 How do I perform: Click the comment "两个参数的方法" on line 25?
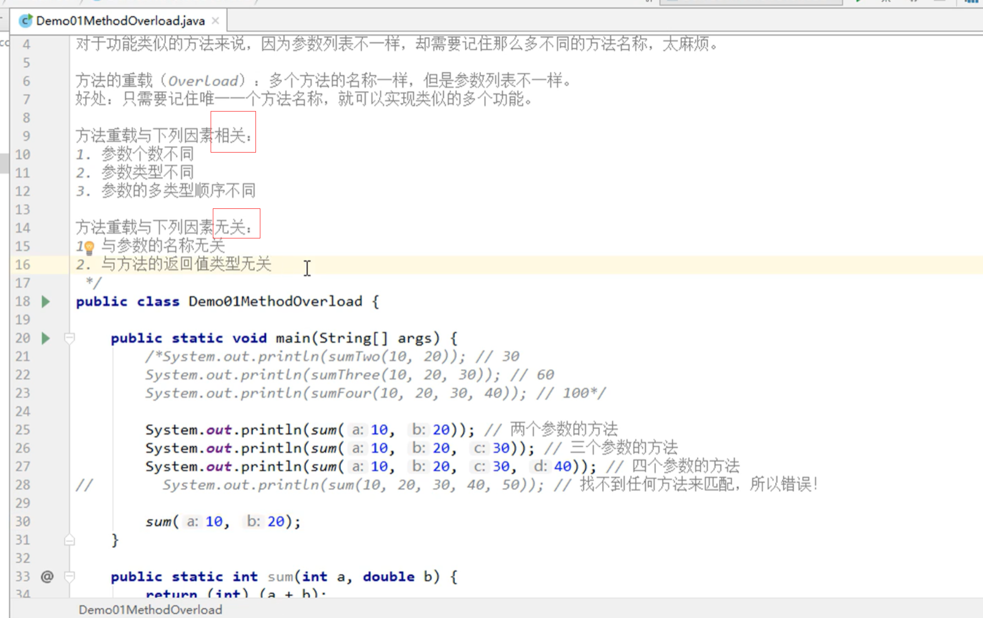564,429
